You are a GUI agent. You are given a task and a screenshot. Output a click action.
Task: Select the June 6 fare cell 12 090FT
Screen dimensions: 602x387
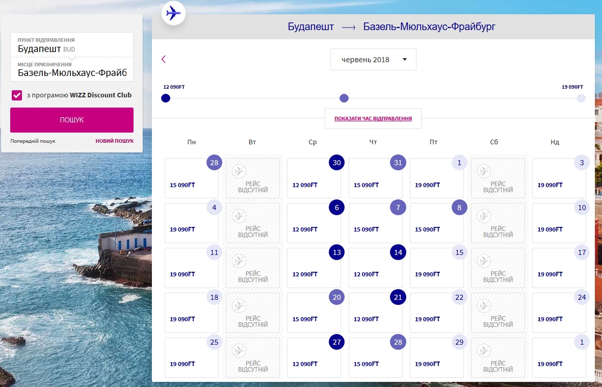point(313,223)
